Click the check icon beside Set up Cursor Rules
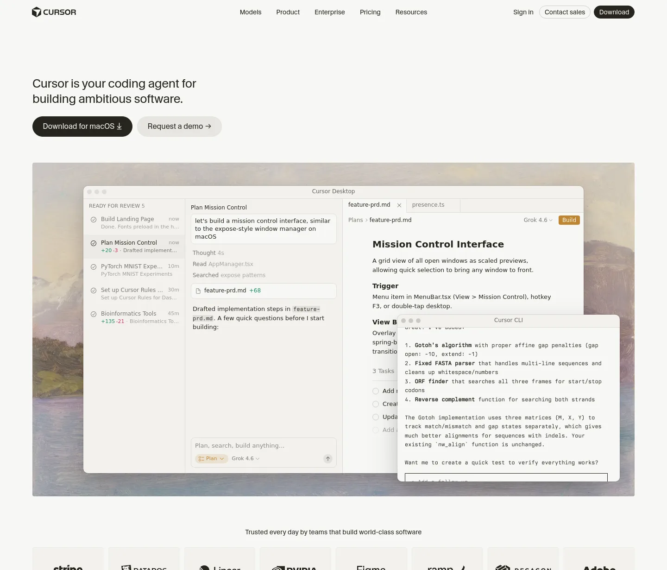 point(94,290)
